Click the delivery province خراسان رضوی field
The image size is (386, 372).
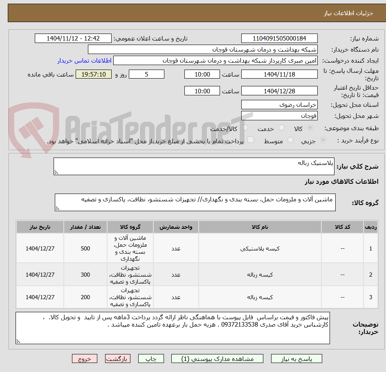click(x=279, y=105)
